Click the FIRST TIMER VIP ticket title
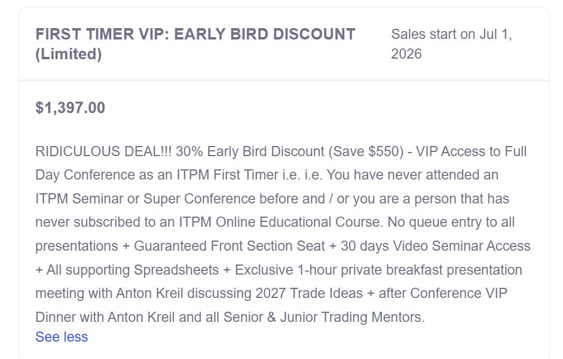This screenshot has height=359, width=563. coord(195,34)
